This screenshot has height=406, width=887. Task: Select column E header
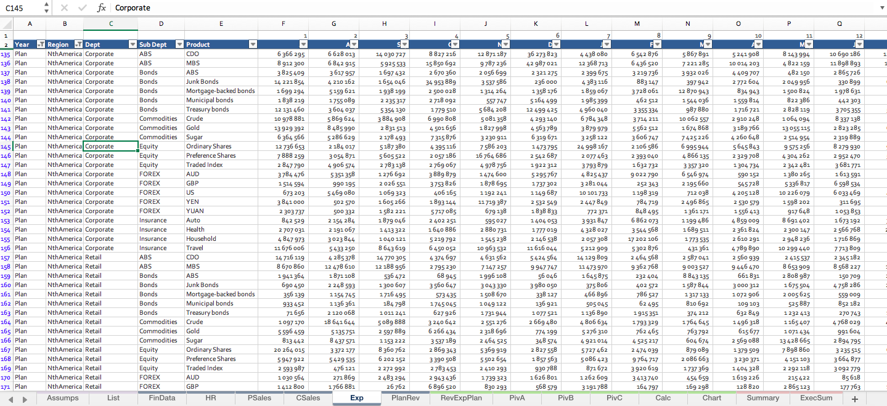[x=221, y=23]
